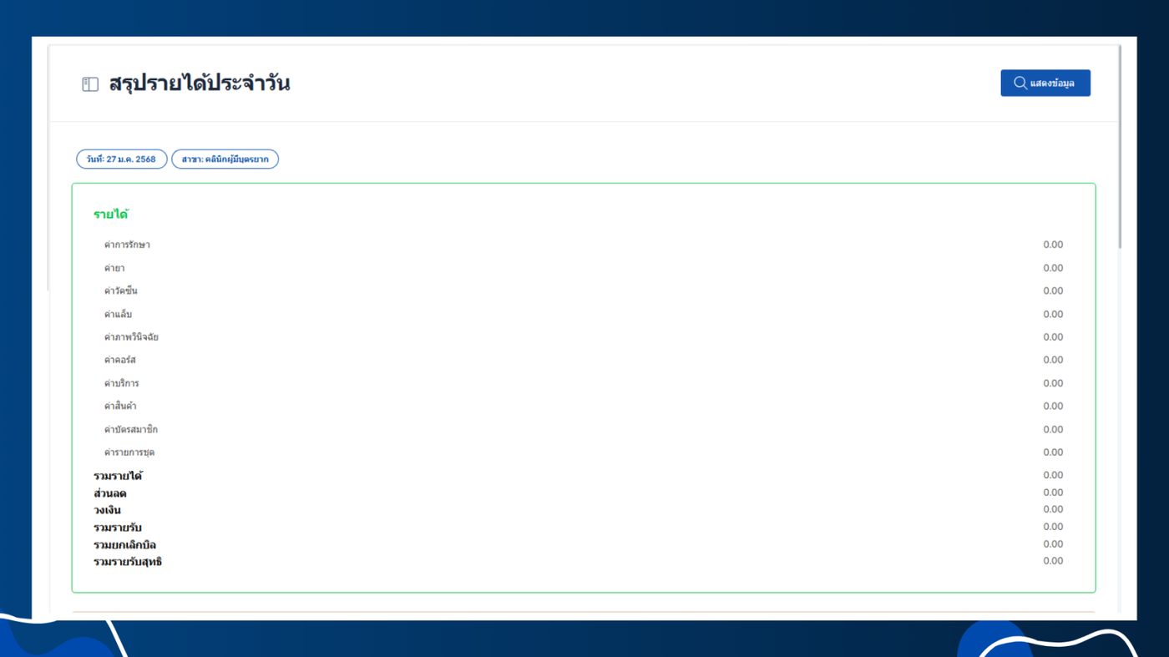Screen dimensions: 1169x657
Task: Select the ค่ายา row label
Action: pyautogui.click(x=114, y=268)
